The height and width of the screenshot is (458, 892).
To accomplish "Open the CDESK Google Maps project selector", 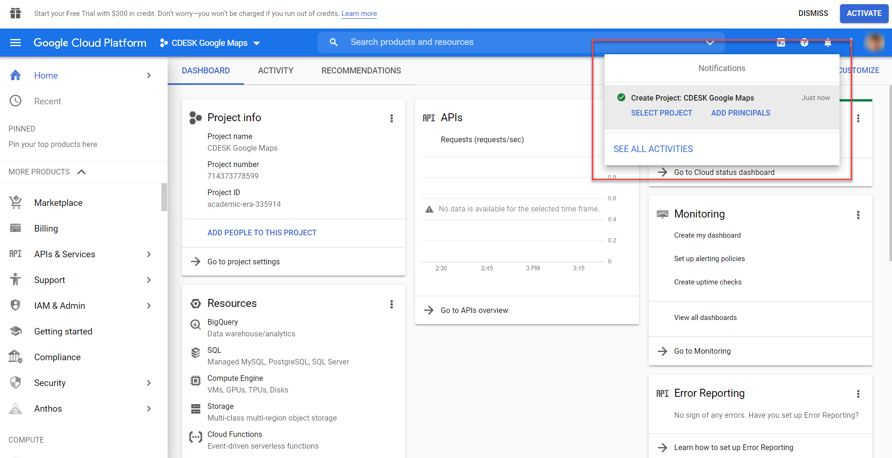I will point(210,43).
